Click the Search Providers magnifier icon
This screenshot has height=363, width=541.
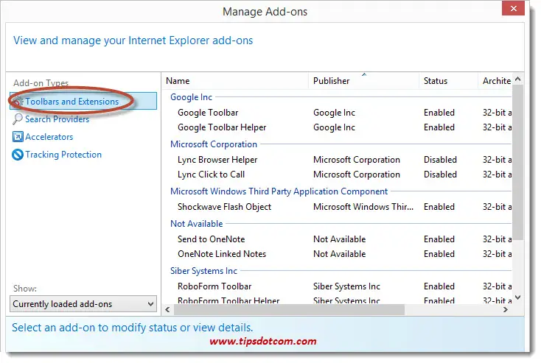17,119
